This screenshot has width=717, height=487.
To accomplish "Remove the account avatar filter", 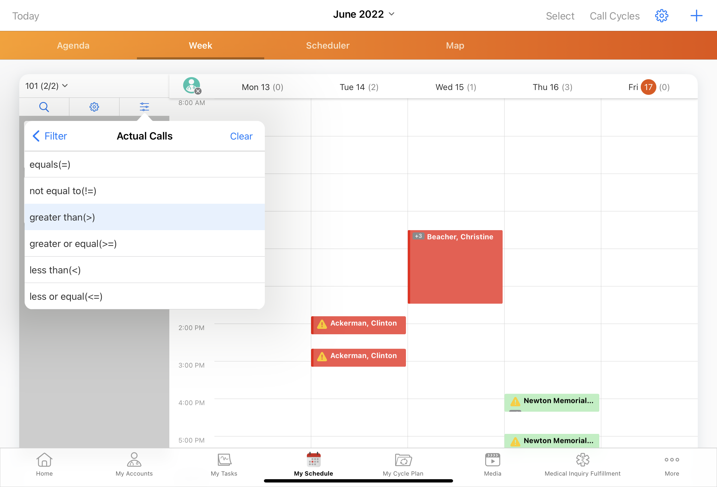I will (x=198, y=91).
